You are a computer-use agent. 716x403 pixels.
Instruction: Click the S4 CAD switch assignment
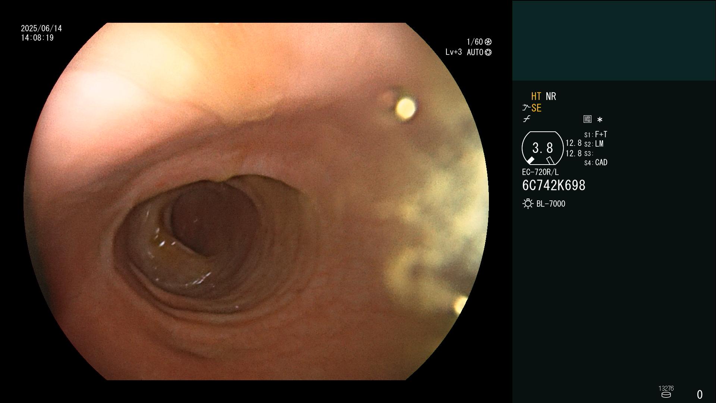[596, 163]
